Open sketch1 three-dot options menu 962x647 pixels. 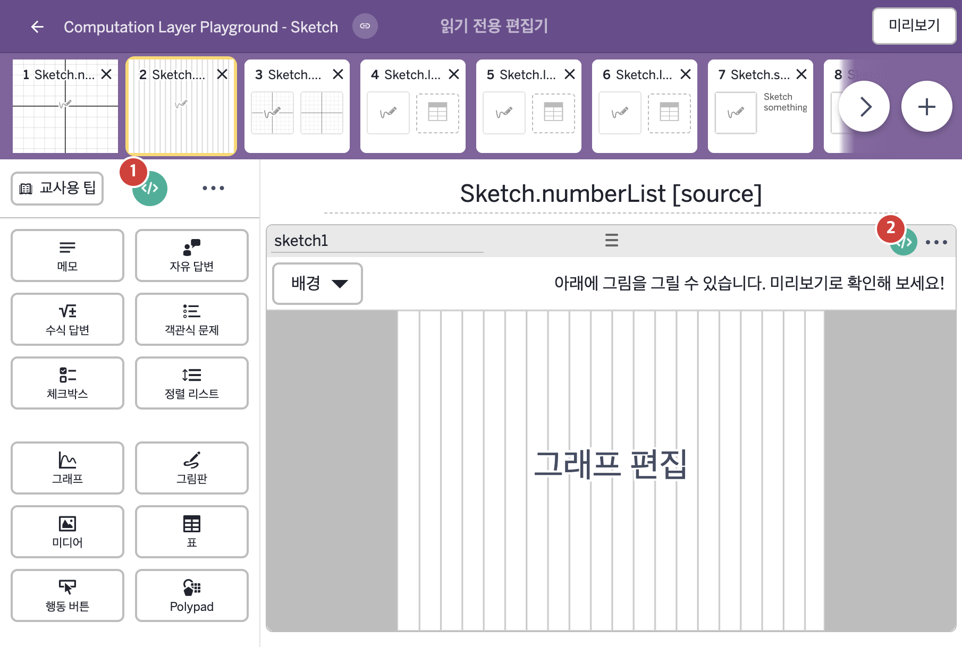click(x=936, y=242)
